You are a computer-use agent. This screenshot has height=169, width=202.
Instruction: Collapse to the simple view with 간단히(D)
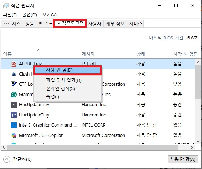pyautogui.click(x=18, y=160)
